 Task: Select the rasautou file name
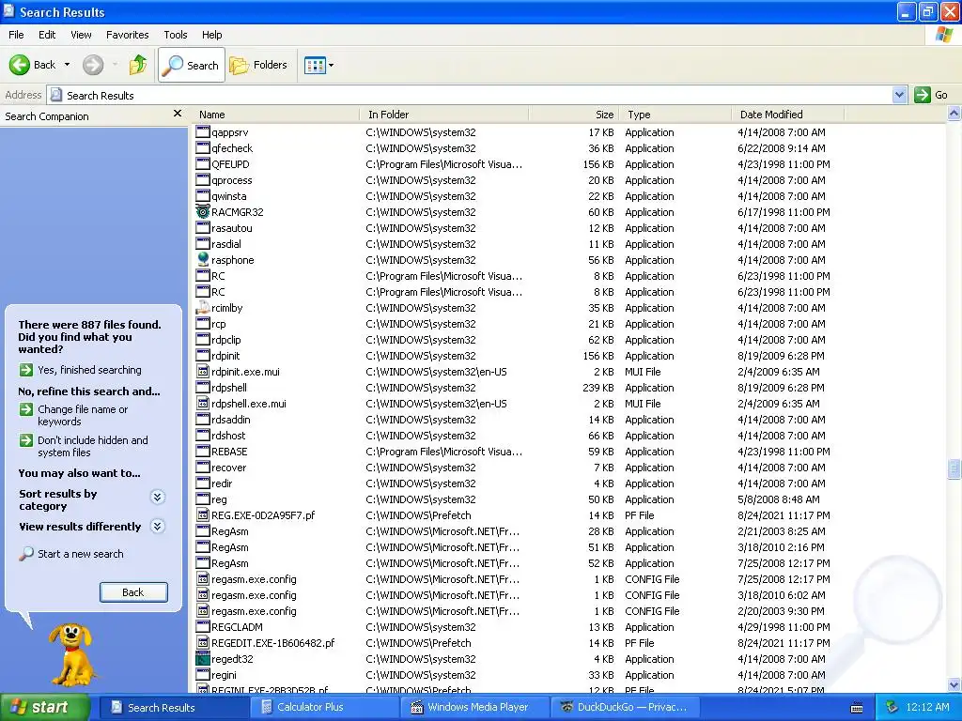[x=232, y=228]
